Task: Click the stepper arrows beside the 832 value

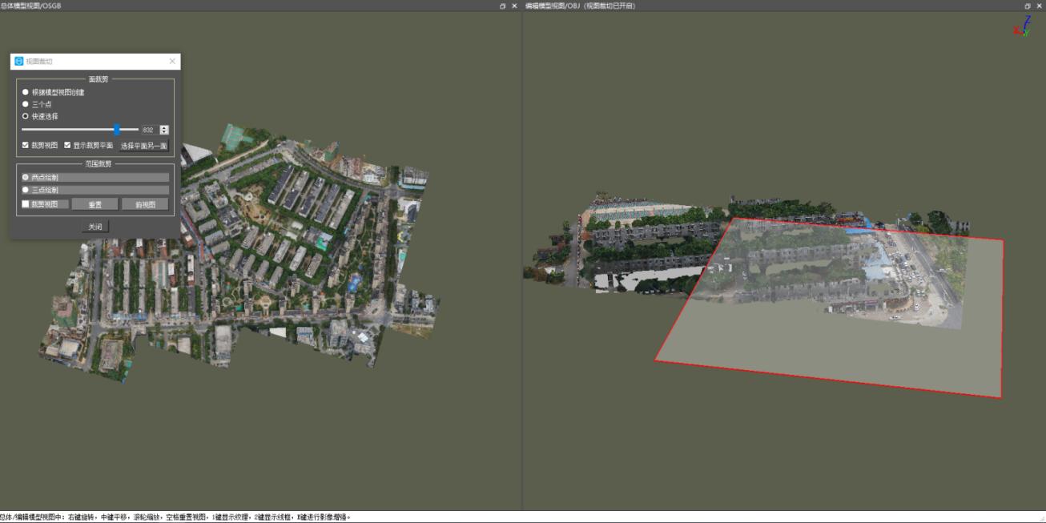Action: coord(164,130)
